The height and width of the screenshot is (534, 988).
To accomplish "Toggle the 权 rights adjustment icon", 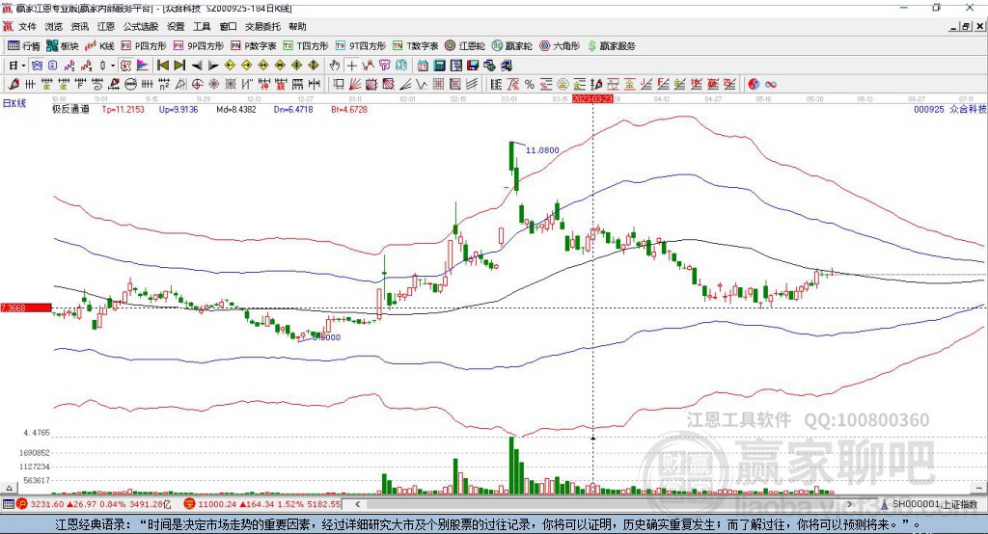I will click(x=126, y=66).
